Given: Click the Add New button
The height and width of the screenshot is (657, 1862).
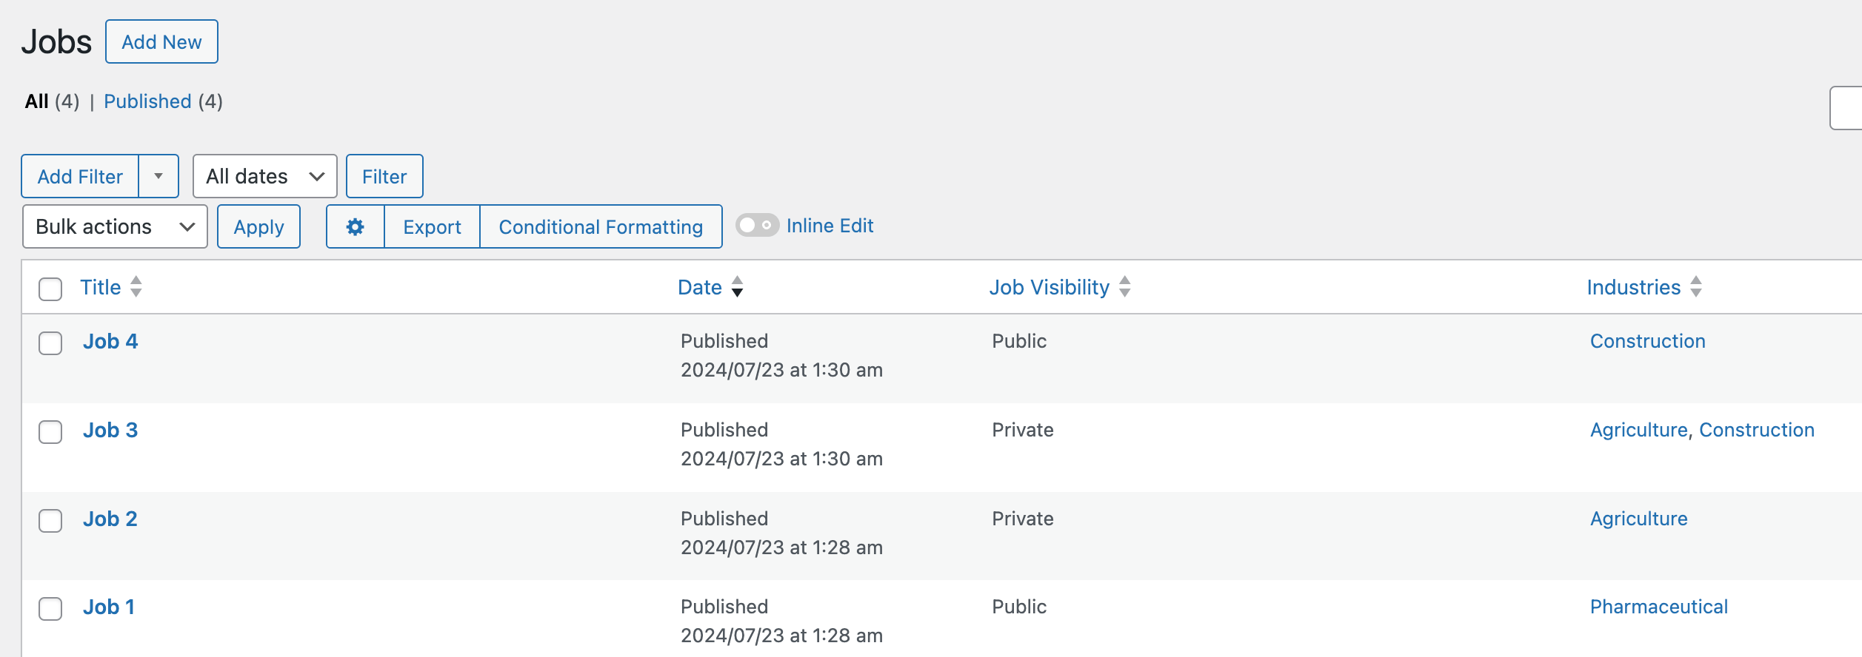Looking at the screenshot, I should [161, 41].
